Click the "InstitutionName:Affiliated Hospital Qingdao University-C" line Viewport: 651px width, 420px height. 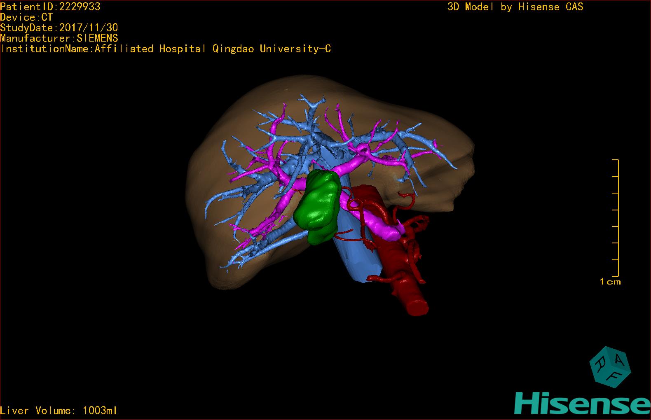166,49
